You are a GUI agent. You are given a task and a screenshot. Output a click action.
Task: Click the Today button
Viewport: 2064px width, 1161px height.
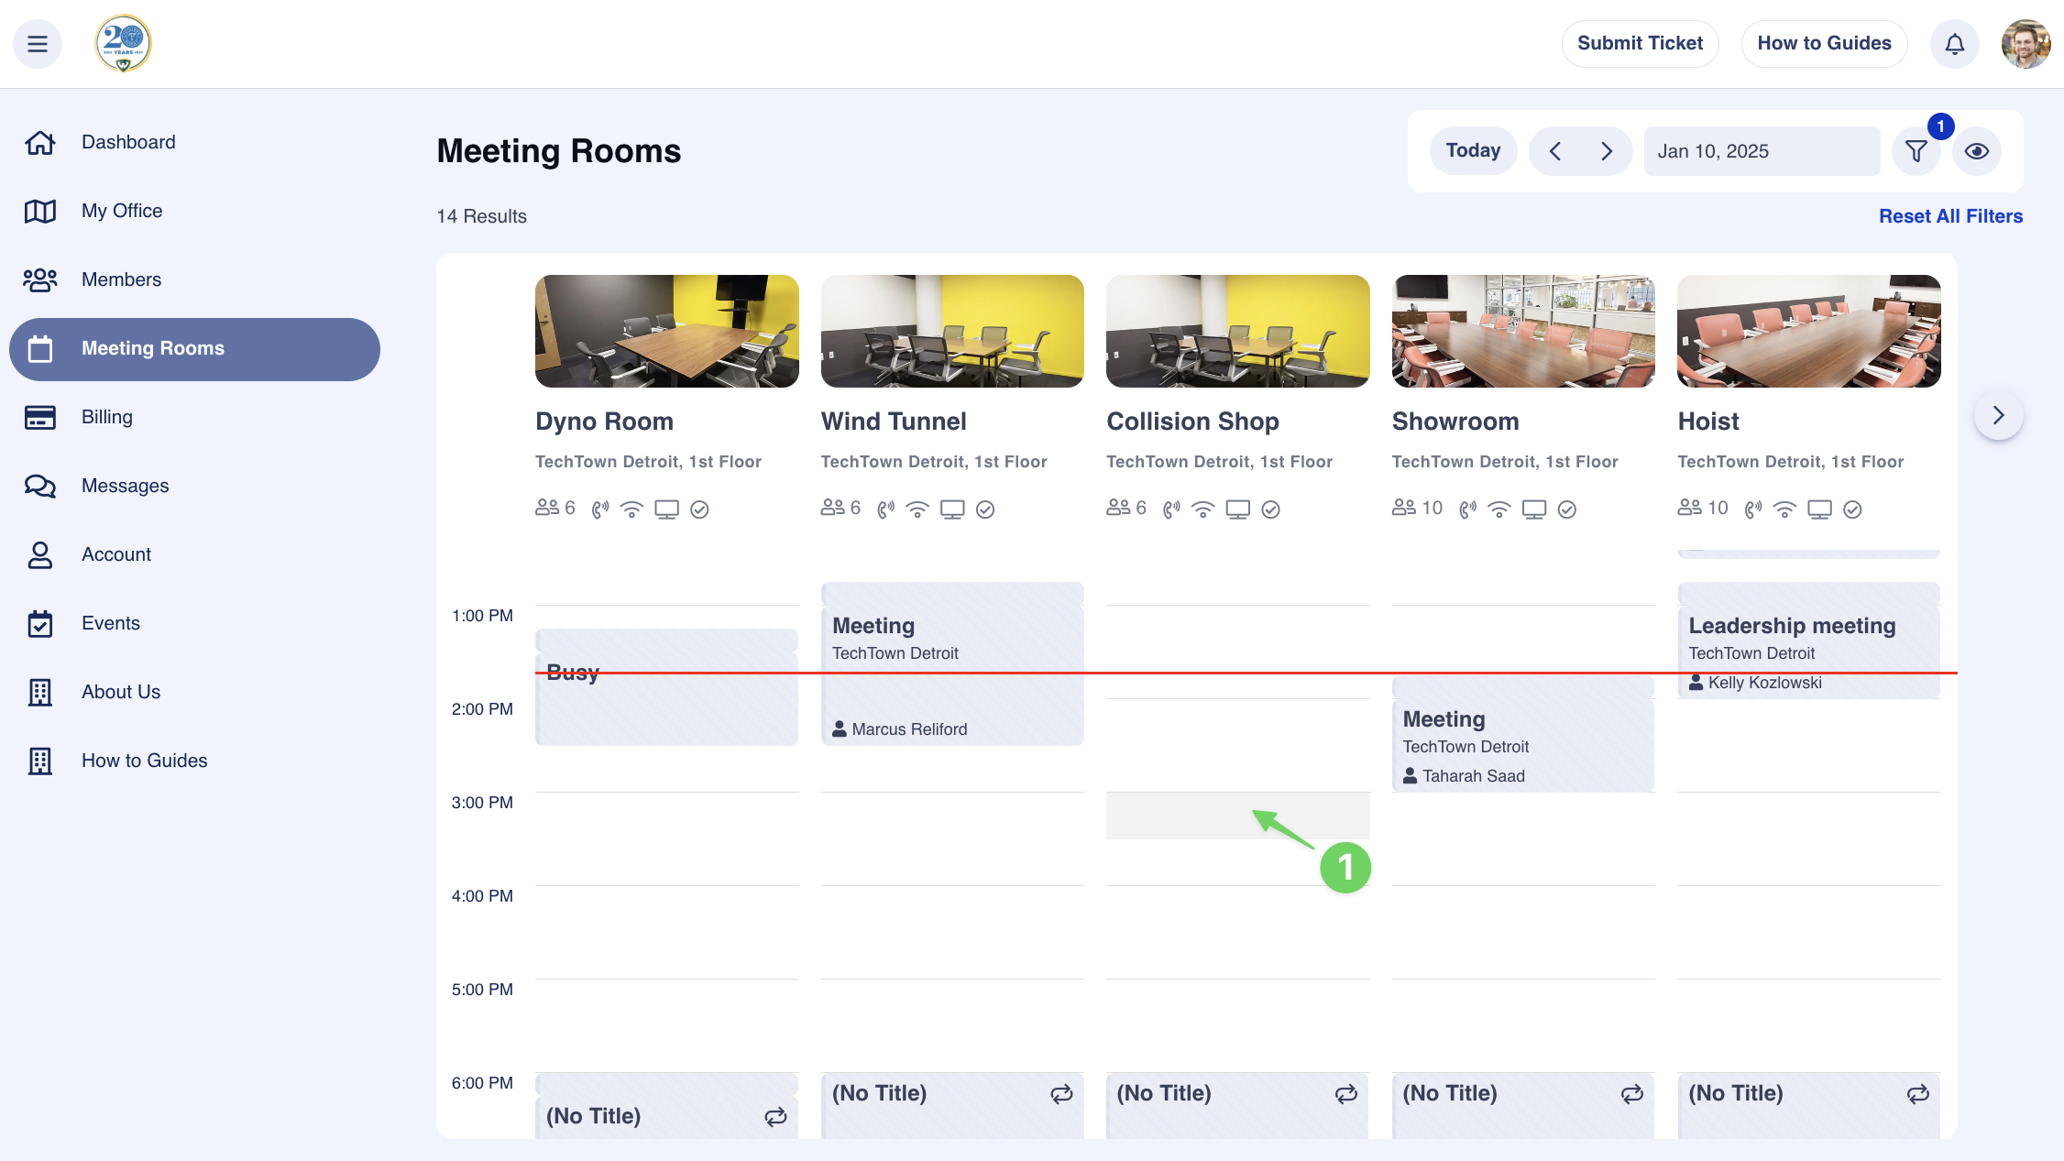pos(1473,151)
